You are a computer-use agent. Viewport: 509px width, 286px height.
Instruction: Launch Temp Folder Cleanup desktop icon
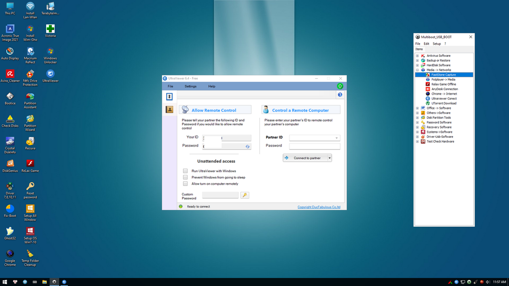click(30, 259)
